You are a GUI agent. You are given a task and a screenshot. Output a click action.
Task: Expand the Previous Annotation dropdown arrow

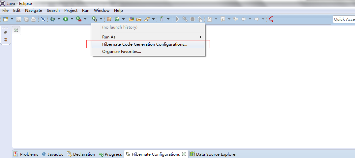coord(229,19)
